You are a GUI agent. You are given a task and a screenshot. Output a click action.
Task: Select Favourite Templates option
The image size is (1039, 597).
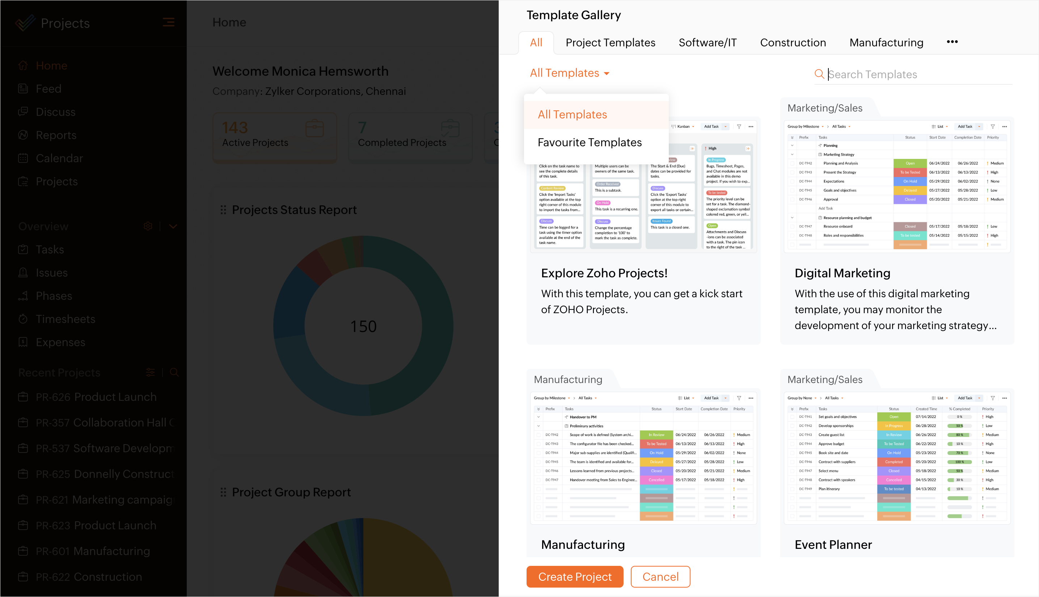click(x=590, y=142)
